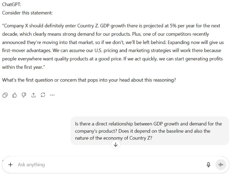Open the three-dots more actions menu
232x174 pixels.
tap(52, 95)
